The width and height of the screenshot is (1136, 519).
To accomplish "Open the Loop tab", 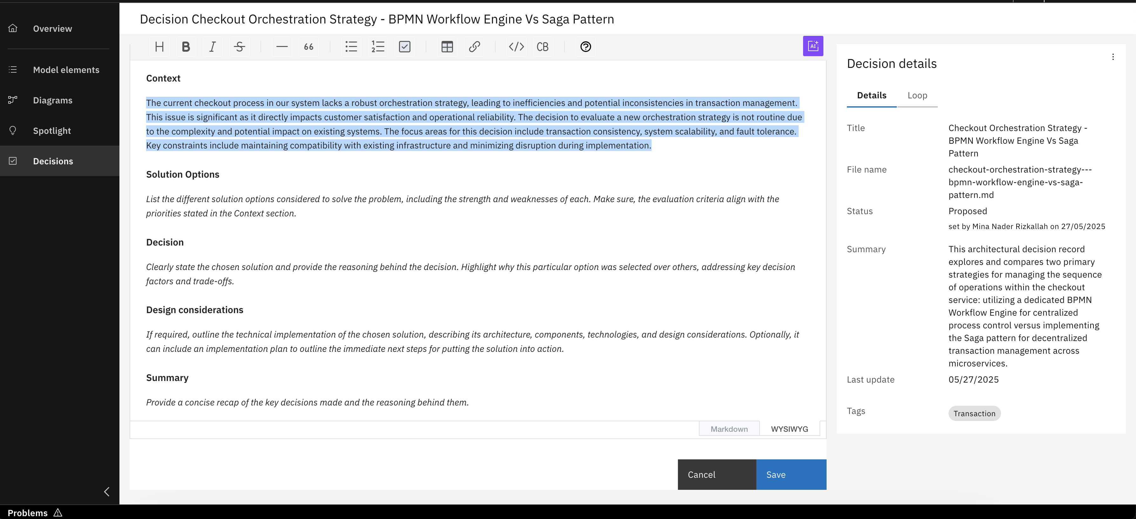I will (917, 95).
